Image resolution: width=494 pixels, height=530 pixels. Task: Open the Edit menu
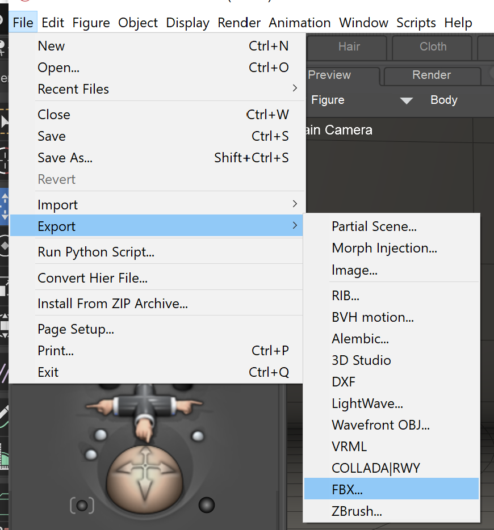click(53, 23)
